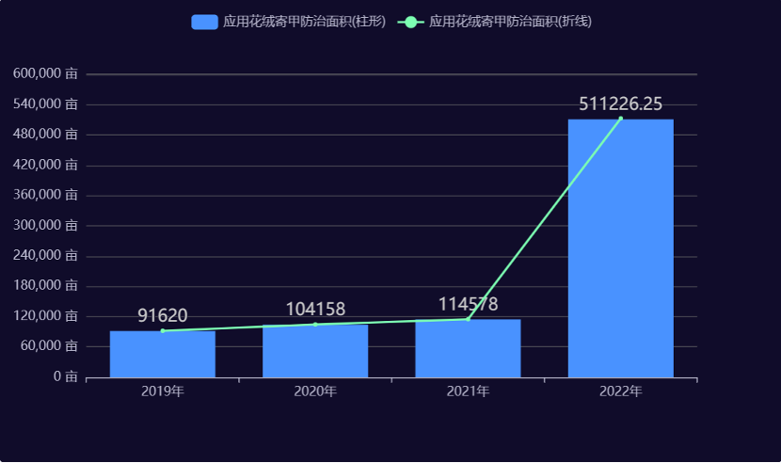Click the line data point above 2021年
Viewport: 781px width, 463px height.
click(468, 319)
